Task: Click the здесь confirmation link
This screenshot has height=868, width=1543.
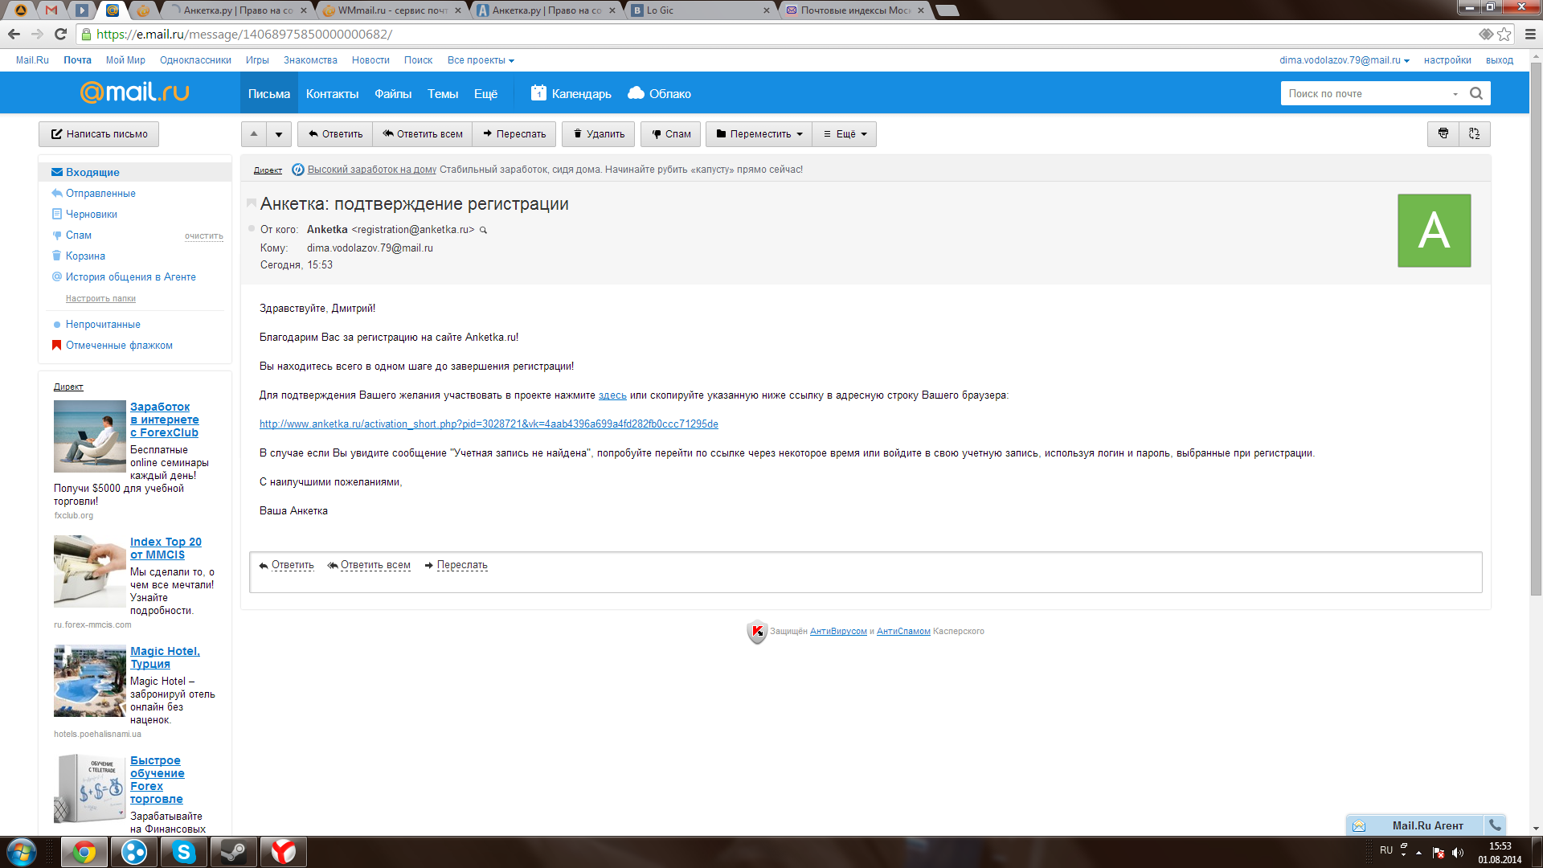Action: pos(612,395)
